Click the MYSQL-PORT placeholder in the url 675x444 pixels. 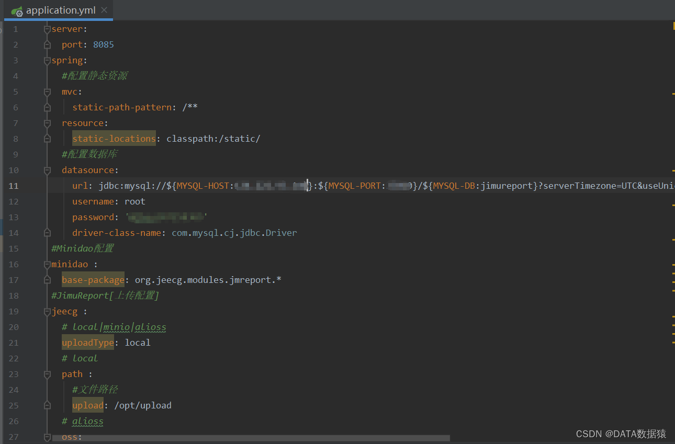pyautogui.click(x=355, y=186)
